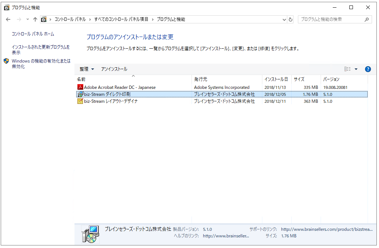Click install date 2018/11/13
Image resolution: width=379 pixels, height=248 pixels.
pyautogui.click(x=275, y=87)
